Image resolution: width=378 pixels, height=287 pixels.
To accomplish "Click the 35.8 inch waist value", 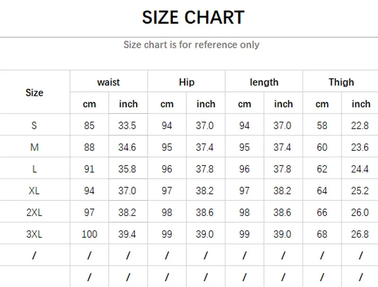I will (128, 169).
